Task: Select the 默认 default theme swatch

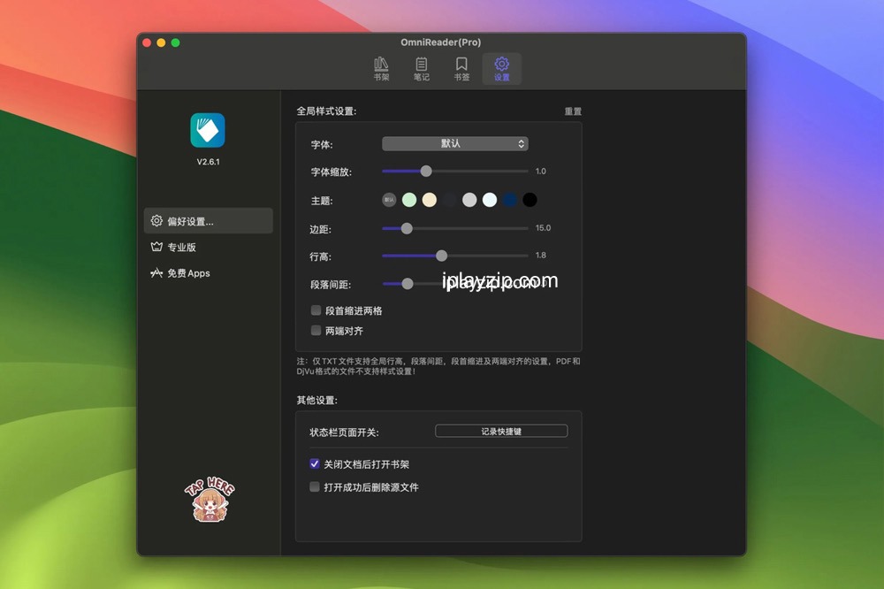Action: click(x=389, y=200)
